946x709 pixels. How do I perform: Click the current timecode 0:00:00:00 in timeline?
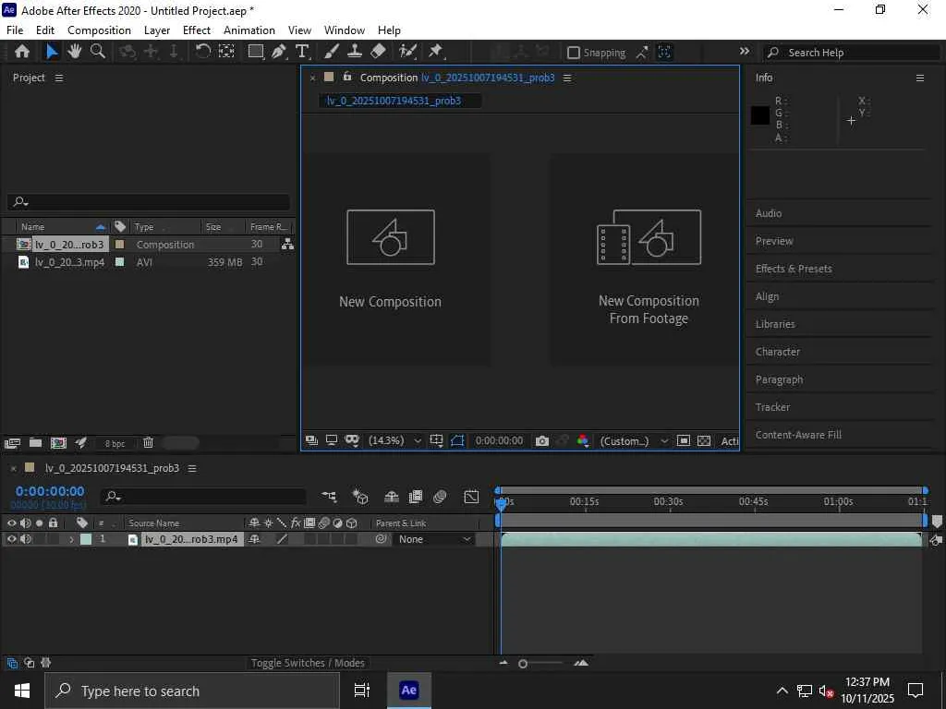(x=50, y=491)
